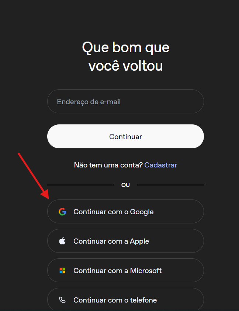Viewport: 239px width, 311px height.
Task: Click the red arrow annotation
Action: (32, 175)
